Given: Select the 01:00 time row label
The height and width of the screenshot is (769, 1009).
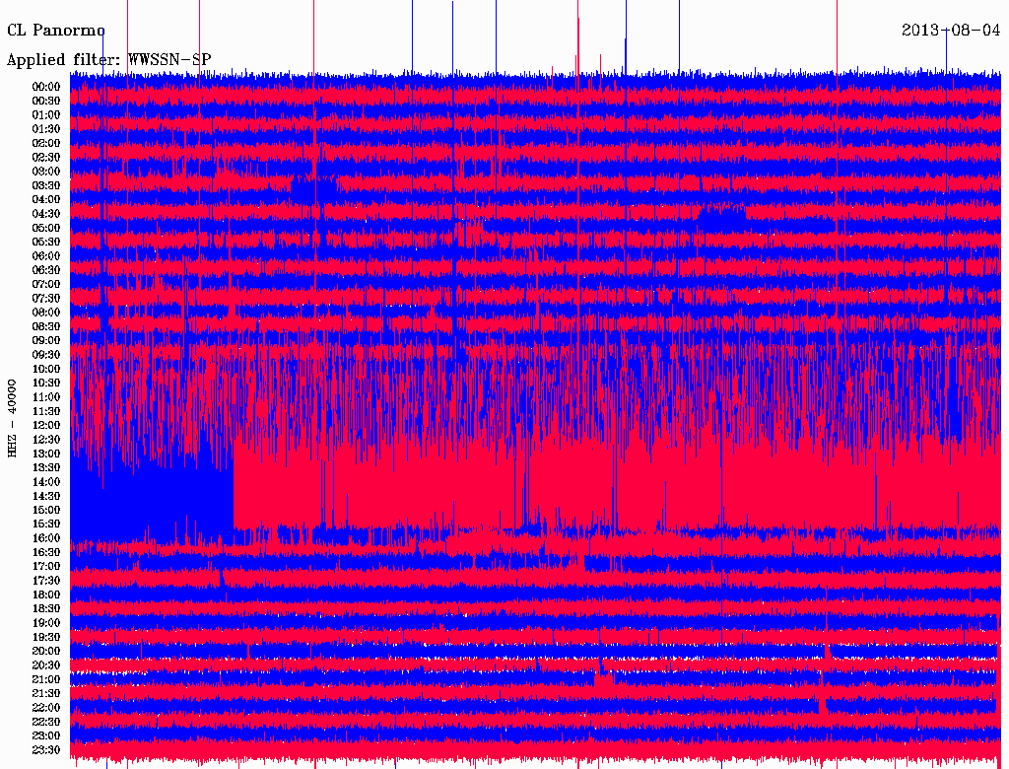Looking at the screenshot, I should point(46,115).
